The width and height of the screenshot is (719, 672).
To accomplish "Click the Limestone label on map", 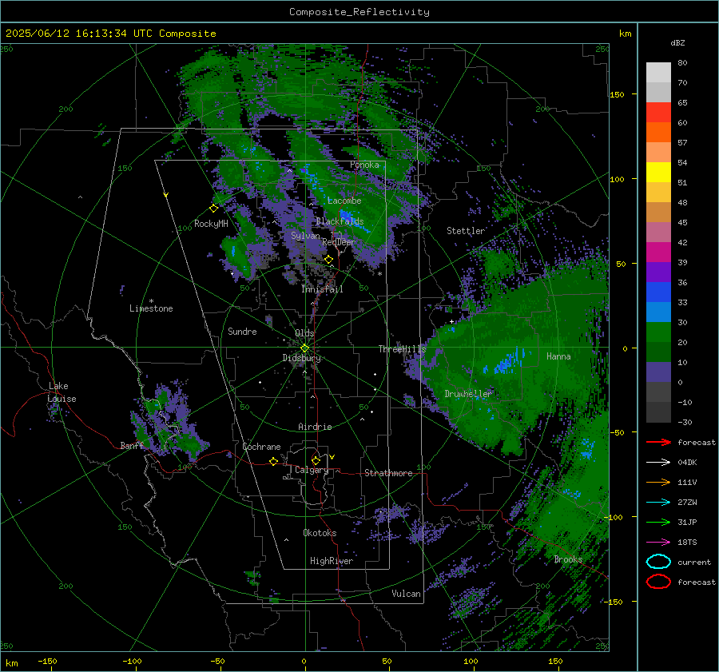I will 151,308.
